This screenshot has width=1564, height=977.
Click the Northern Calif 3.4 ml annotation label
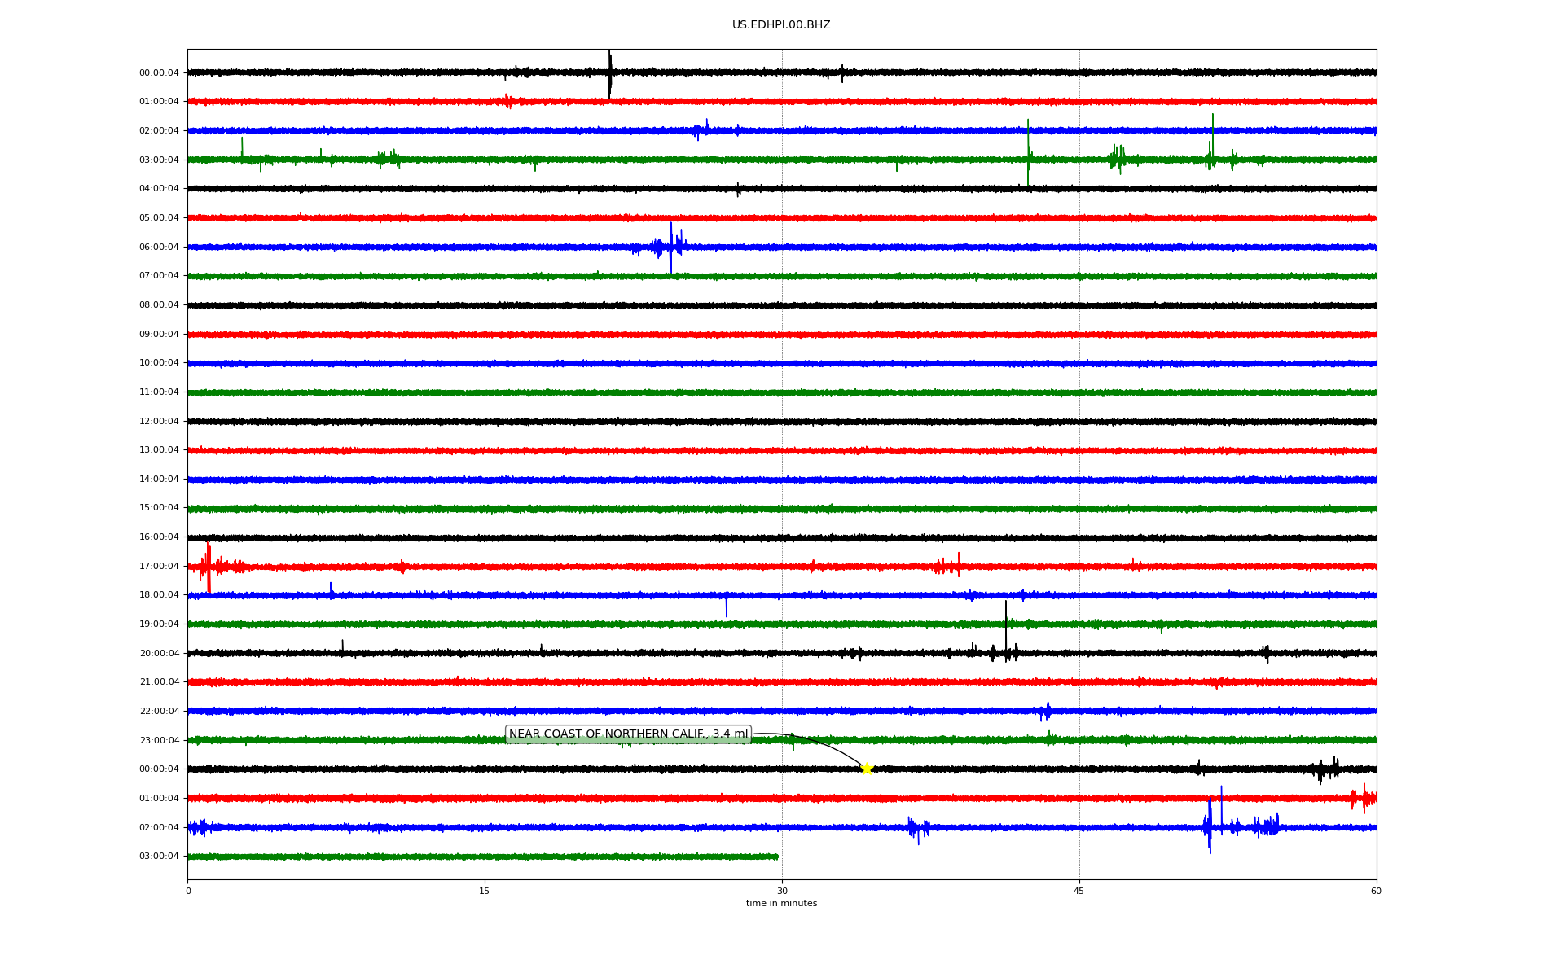(628, 734)
